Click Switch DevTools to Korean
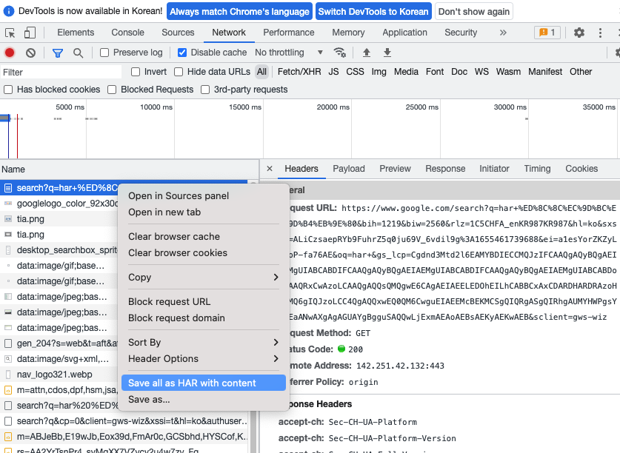This screenshot has width=620, height=453. click(373, 11)
